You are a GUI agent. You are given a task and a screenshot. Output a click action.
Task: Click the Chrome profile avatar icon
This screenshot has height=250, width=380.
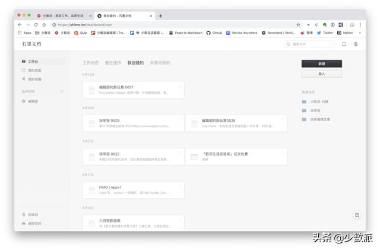tap(352, 25)
